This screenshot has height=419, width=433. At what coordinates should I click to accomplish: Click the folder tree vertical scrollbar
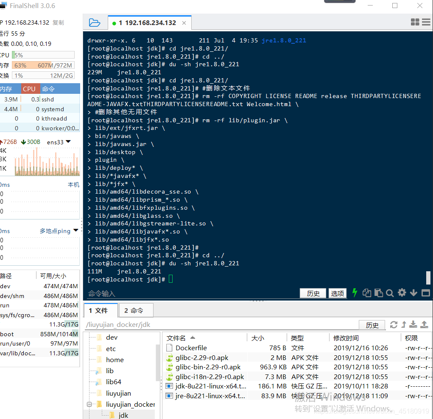pos(158,363)
